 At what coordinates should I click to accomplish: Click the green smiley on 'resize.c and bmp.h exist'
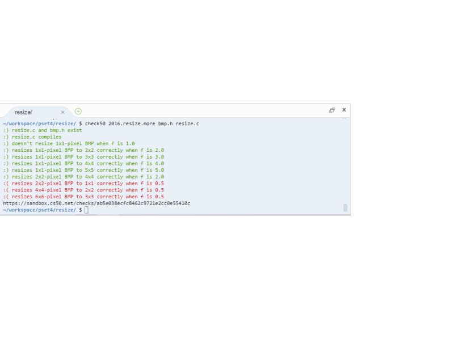pyautogui.click(x=6, y=130)
